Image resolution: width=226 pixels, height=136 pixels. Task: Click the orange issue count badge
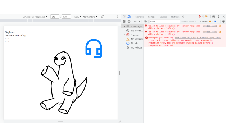207,17
